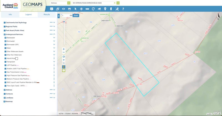Switch to the Results tab
This screenshot has width=222, height=116.
[x=47, y=14]
